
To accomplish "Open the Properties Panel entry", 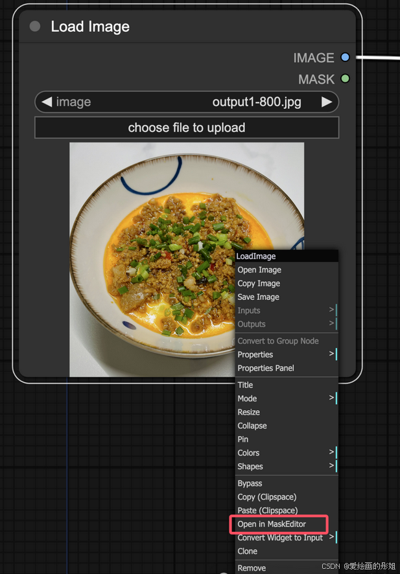I will pos(286,368).
